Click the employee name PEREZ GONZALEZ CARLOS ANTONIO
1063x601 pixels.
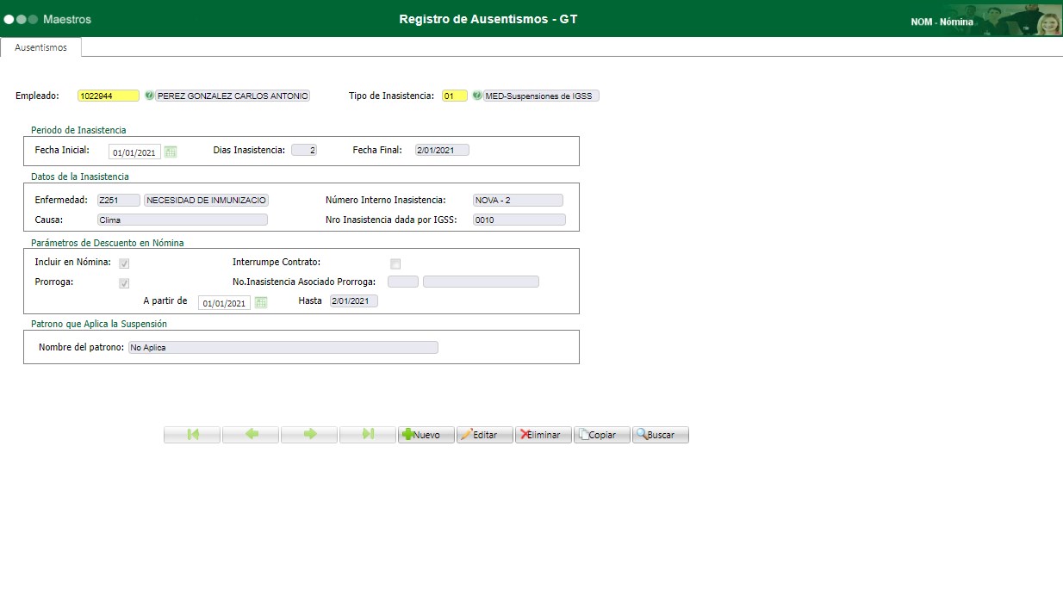pyautogui.click(x=233, y=96)
